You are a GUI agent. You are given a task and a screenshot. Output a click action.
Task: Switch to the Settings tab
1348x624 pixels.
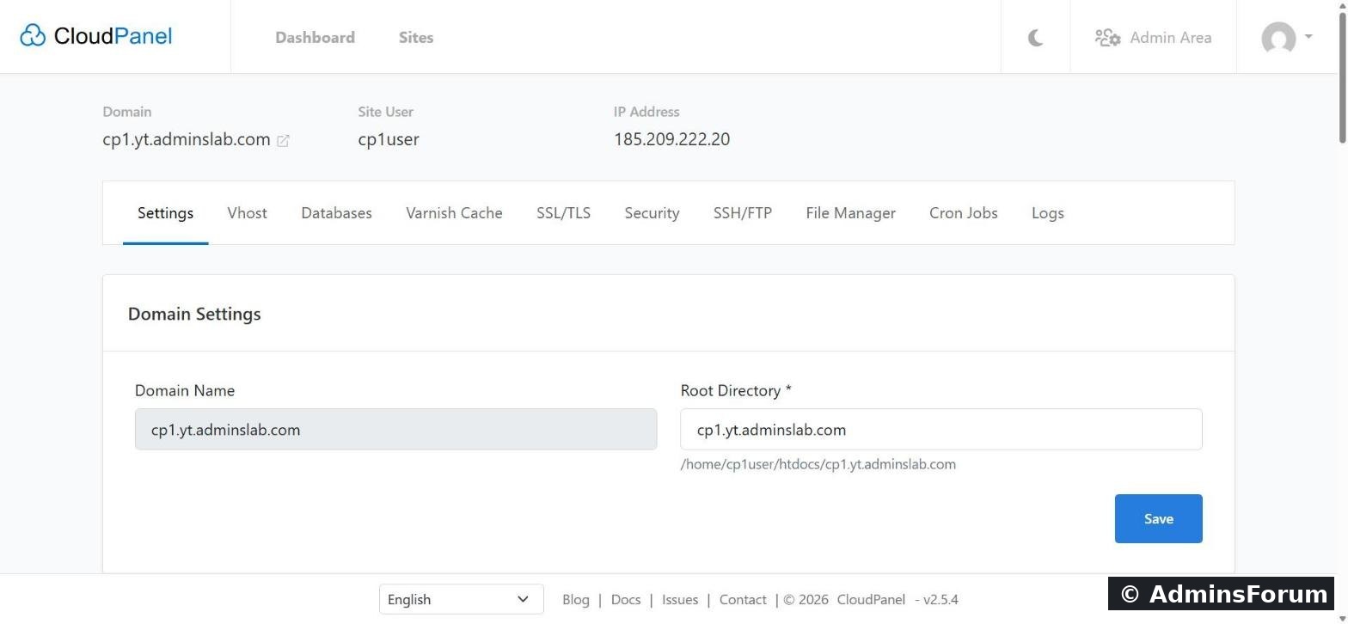pyautogui.click(x=165, y=213)
